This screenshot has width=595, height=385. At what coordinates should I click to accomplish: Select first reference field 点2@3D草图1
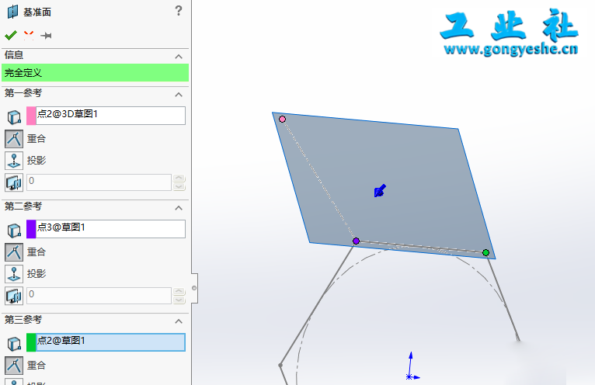(x=110, y=116)
